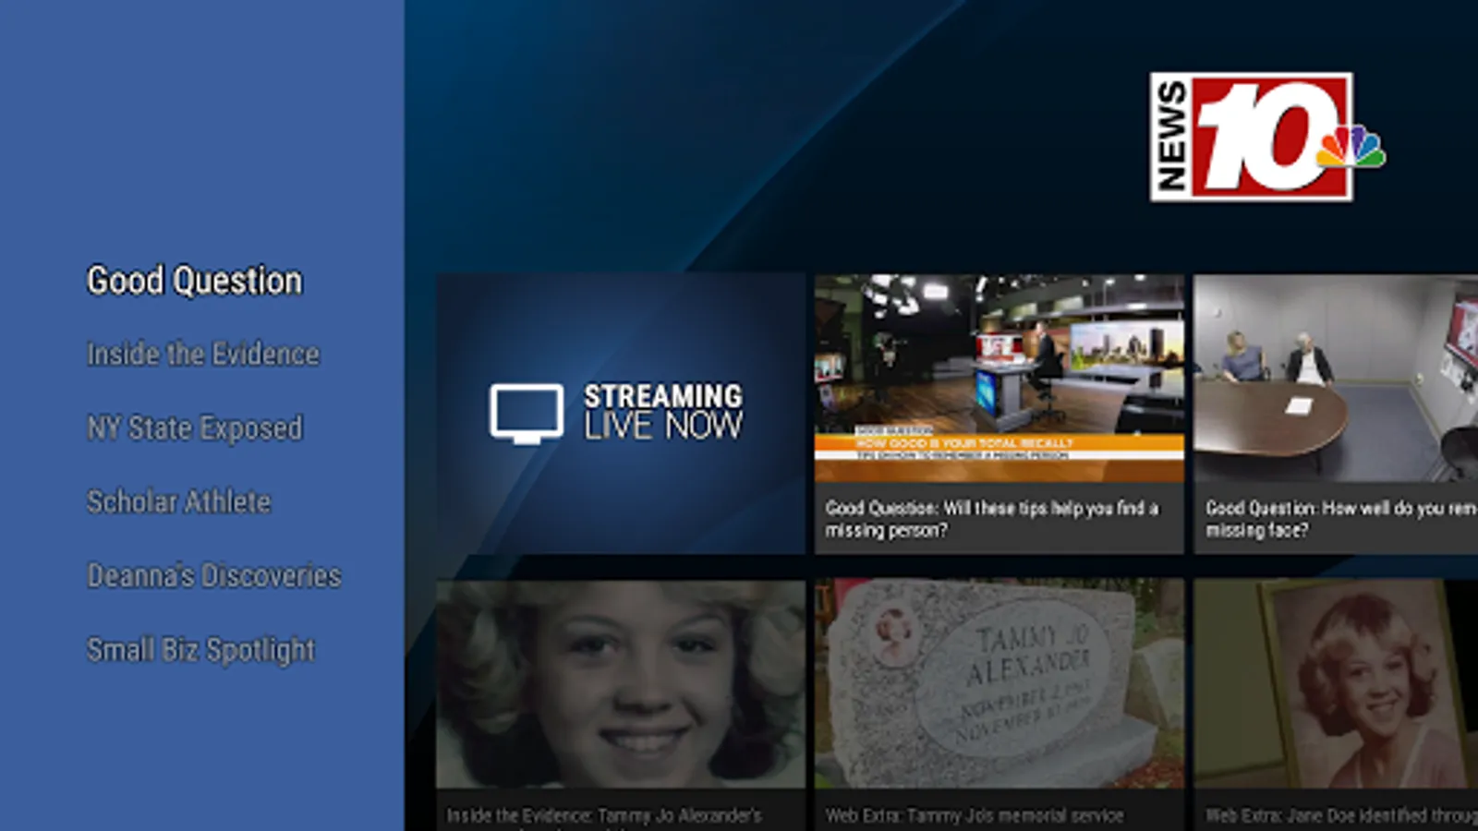Open the Jane Doe identified framed photo video
Viewport: 1478px width, 831px height.
click(x=1336, y=684)
